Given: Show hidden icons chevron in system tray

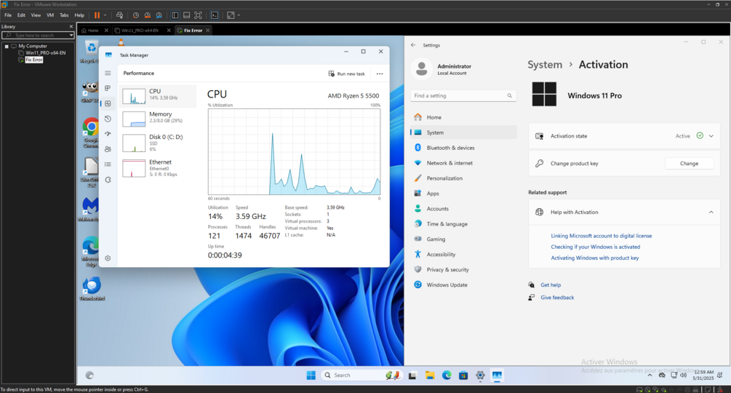Looking at the screenshot, I should [650, 376].
